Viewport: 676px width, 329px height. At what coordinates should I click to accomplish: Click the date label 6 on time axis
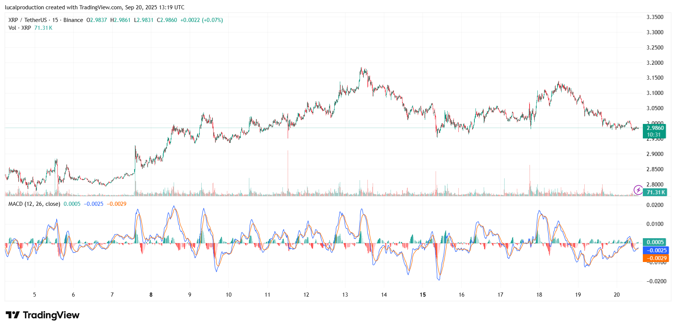pos(73,295)
